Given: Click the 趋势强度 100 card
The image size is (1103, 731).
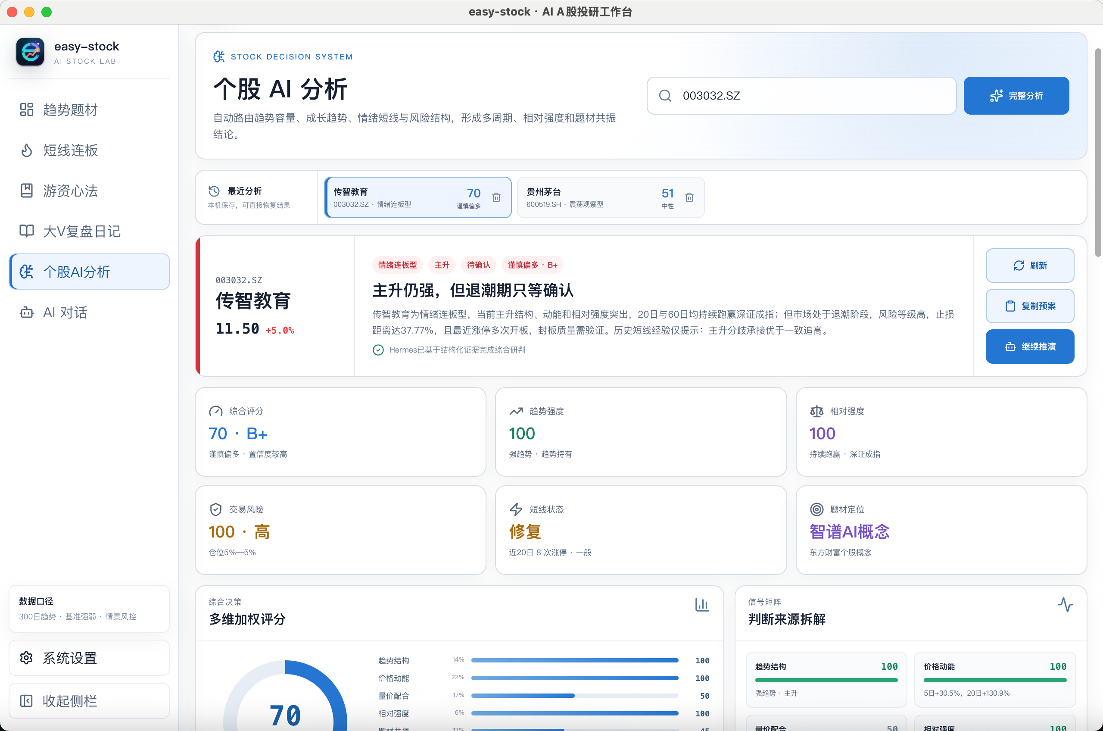Looking at the screenshot, I should [x=641, y=432].
